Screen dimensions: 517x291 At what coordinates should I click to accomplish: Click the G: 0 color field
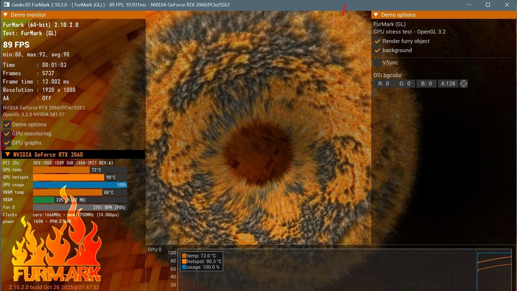coord(405,84)
